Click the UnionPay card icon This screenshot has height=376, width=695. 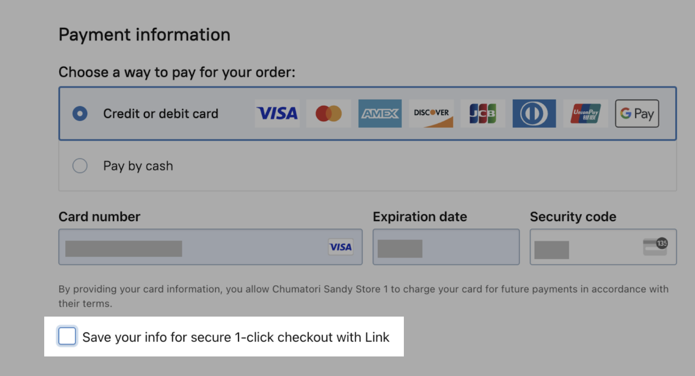coord(585,113)
